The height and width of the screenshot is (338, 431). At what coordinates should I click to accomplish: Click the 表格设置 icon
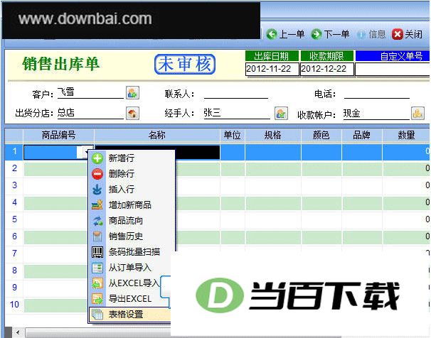(97, 315)
